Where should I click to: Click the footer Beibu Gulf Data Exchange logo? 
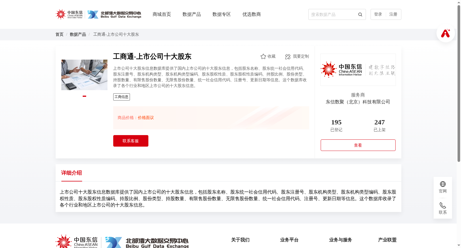tap(147, 243)
